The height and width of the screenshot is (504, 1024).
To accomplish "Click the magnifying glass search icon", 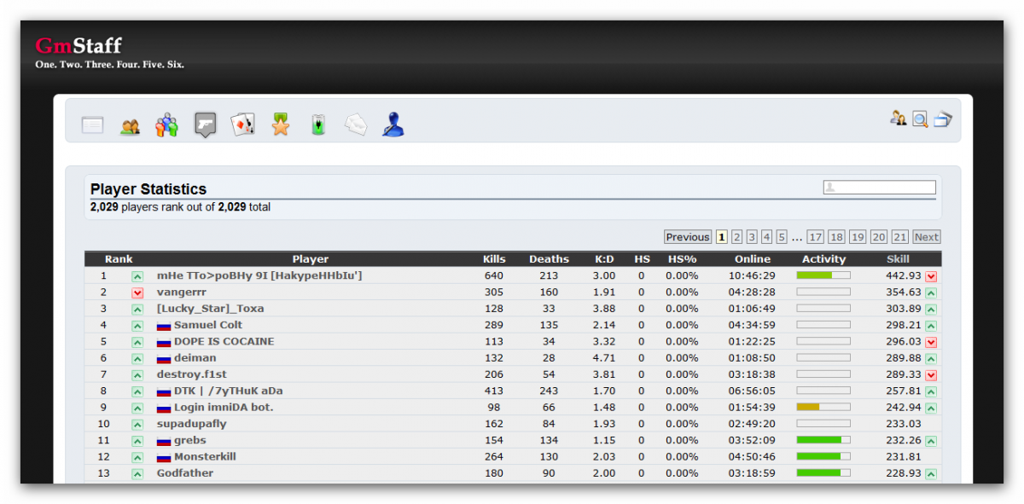I will tap(920, 119).
